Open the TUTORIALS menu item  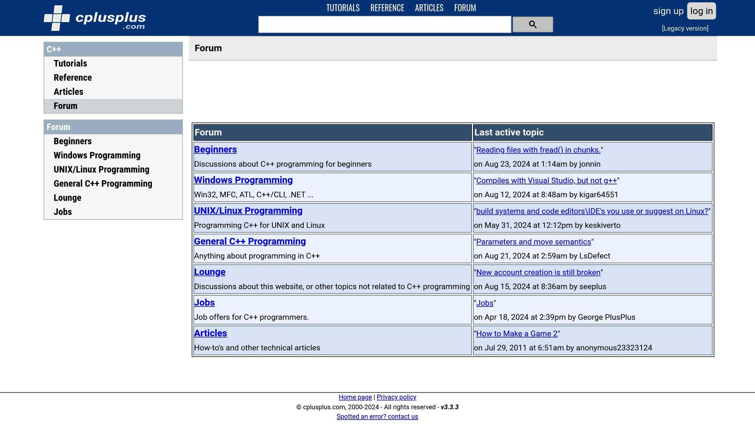pos(342,8)
